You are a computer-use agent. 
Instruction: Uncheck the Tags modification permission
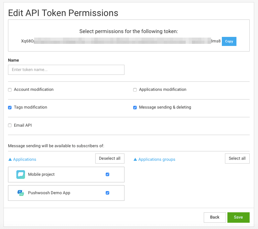pyautogui.click(x=10, y=108)
